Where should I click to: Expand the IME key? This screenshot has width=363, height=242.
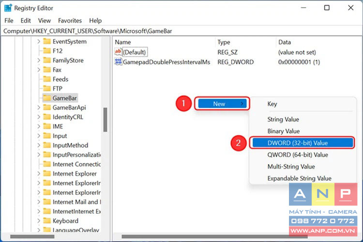tap(39, 127)
